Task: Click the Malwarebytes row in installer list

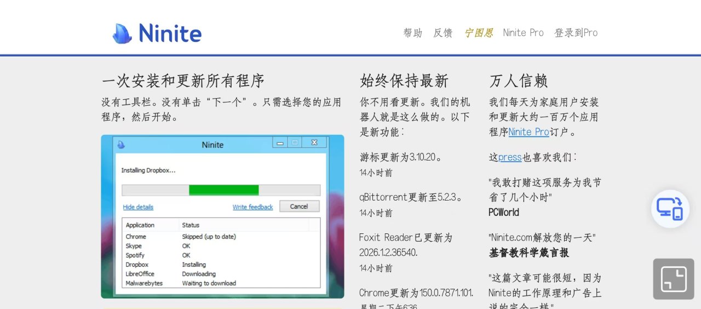Action: pyautogui.click(x=221, y=283)
